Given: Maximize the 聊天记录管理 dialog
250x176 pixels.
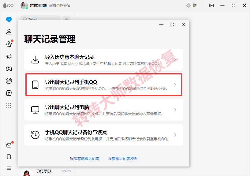Looking at the screenshot, I should pos(172,24).
